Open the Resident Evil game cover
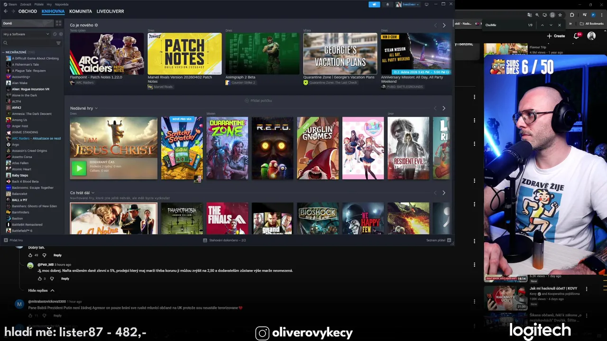 pyautogui.click(x=408, y=148)
